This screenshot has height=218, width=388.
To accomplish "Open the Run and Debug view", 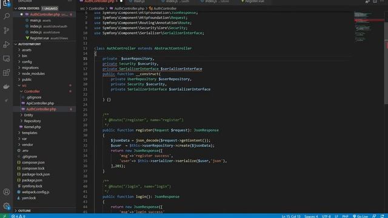I will coord(7,44).
